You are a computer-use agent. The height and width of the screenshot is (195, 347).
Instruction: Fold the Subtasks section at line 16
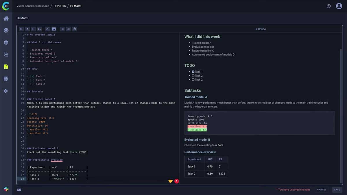tap(25, 92)
